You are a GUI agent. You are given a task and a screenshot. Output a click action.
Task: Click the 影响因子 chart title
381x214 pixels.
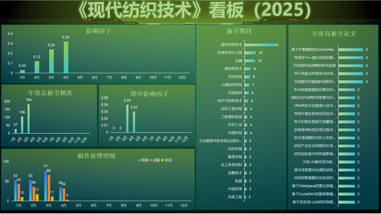[x=98, y=31]
